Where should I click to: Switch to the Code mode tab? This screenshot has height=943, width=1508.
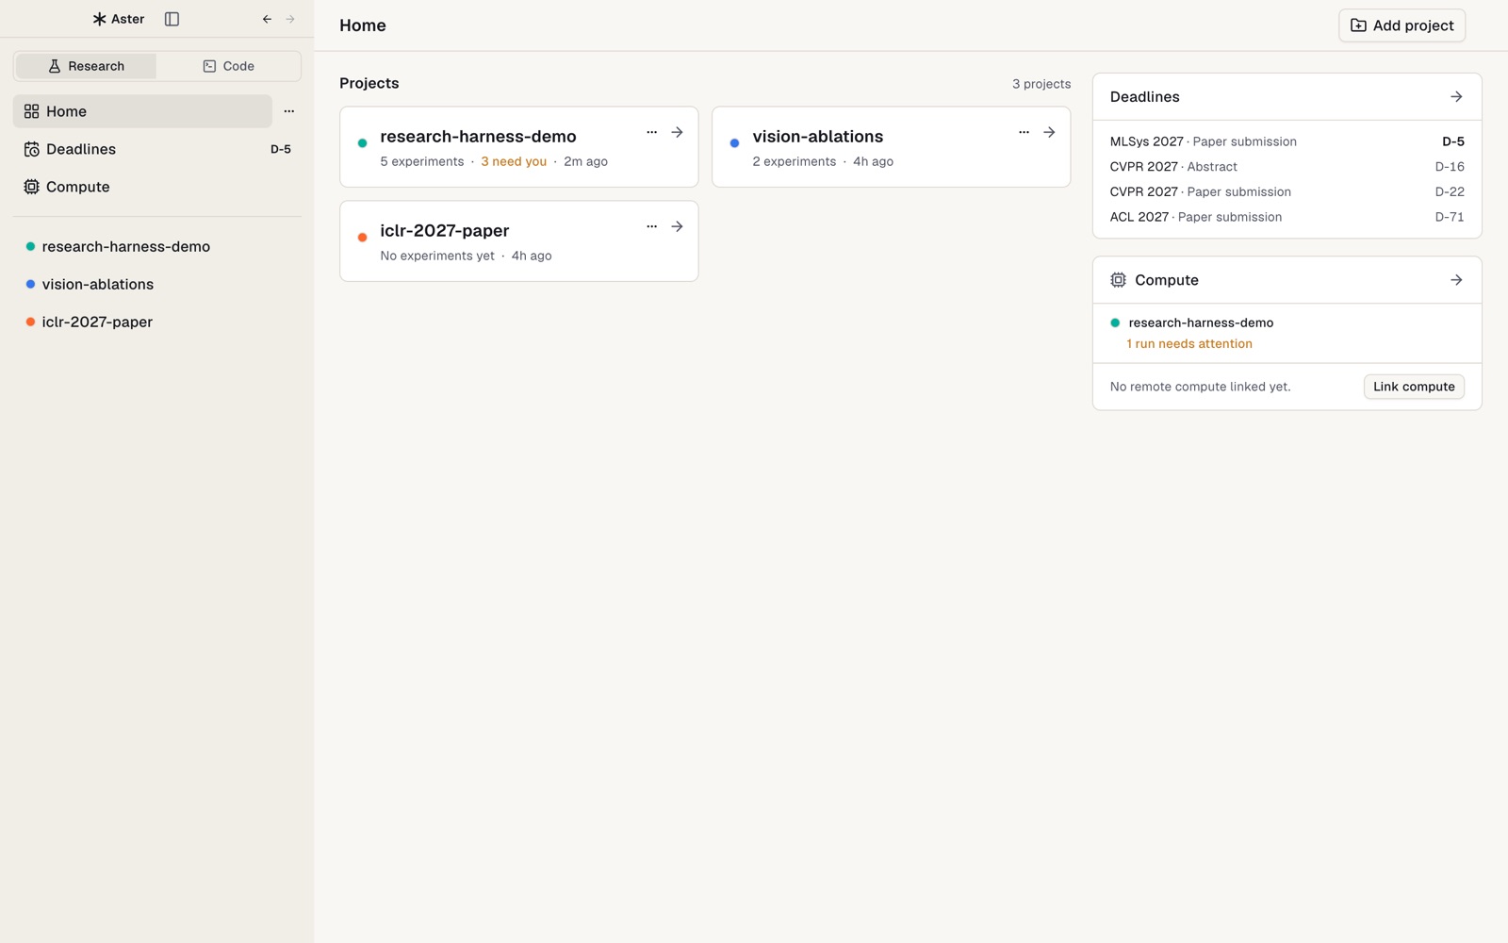coord(228,66)
